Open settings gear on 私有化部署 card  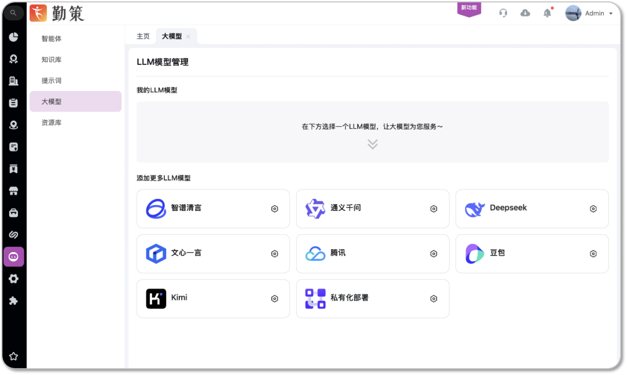[x=433, y=298]
